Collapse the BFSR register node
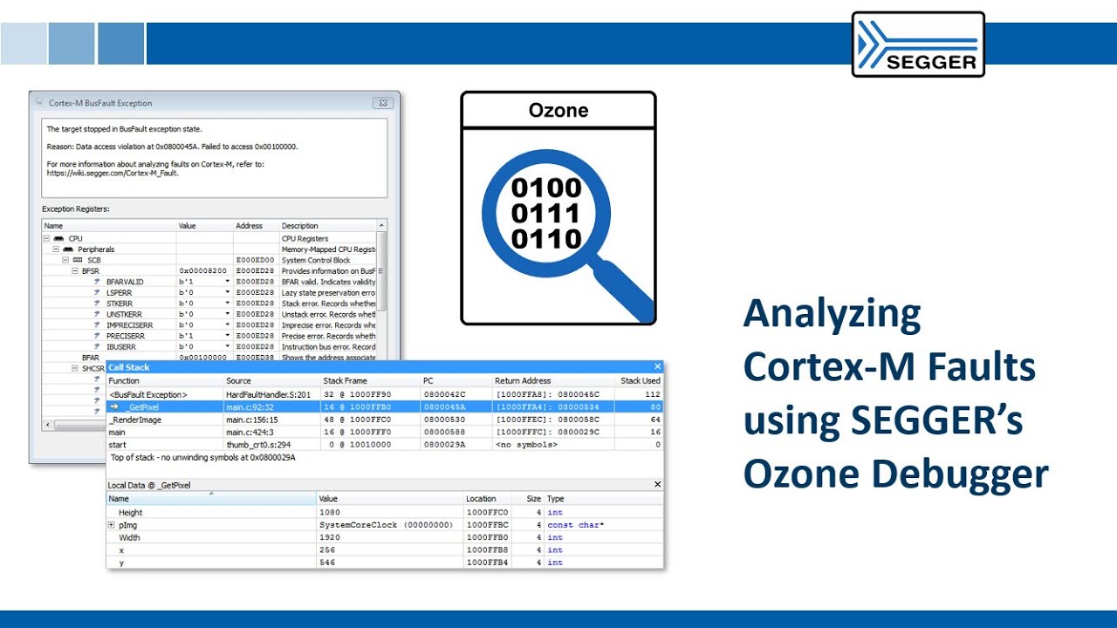The width and height of the screenshot is (1117, 628). pyautogui.click(x=76, y=271)
